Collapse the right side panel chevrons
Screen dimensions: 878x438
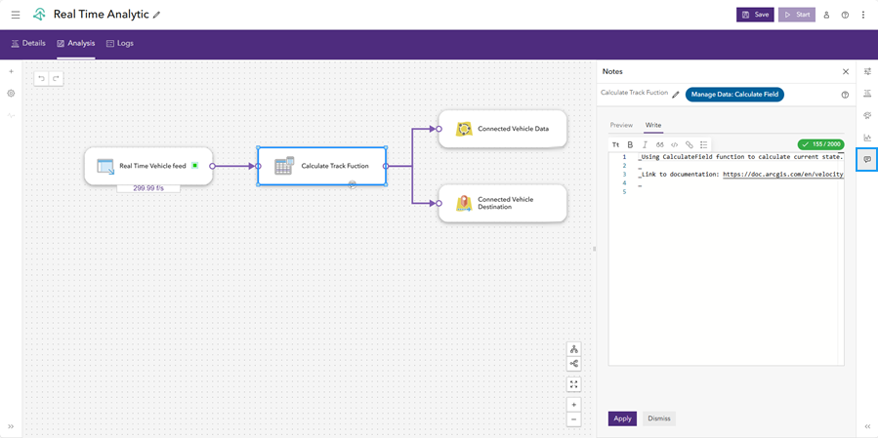click(x=867, y=426)
